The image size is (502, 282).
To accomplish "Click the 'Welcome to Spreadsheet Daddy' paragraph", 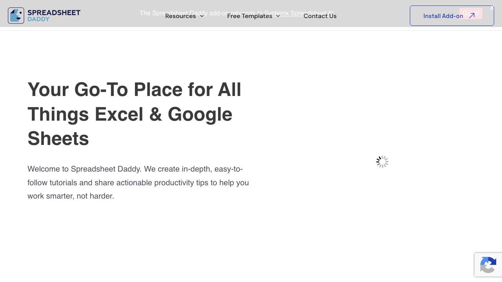I will pos(138,183).
